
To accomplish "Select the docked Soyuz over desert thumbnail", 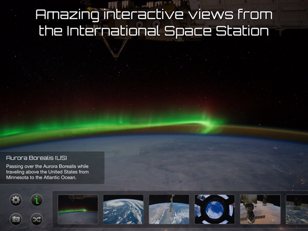I will pyautogui.click(x=260, y=209).
